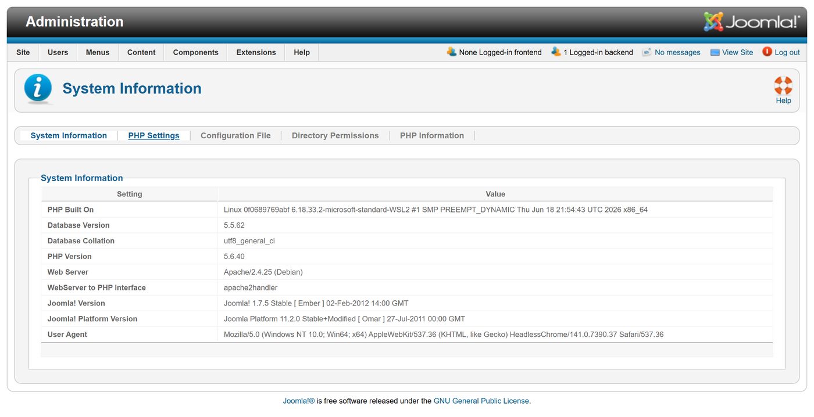The height and width of the screenshot is (417, 814).
Task: Click the No messages envelope icon
Action: tap(647, 52)
